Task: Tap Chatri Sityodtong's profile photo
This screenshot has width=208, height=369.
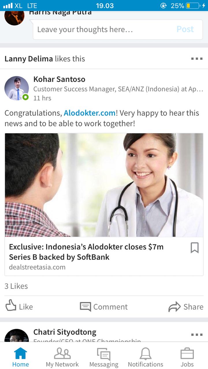Action: [x=16, y=335]
